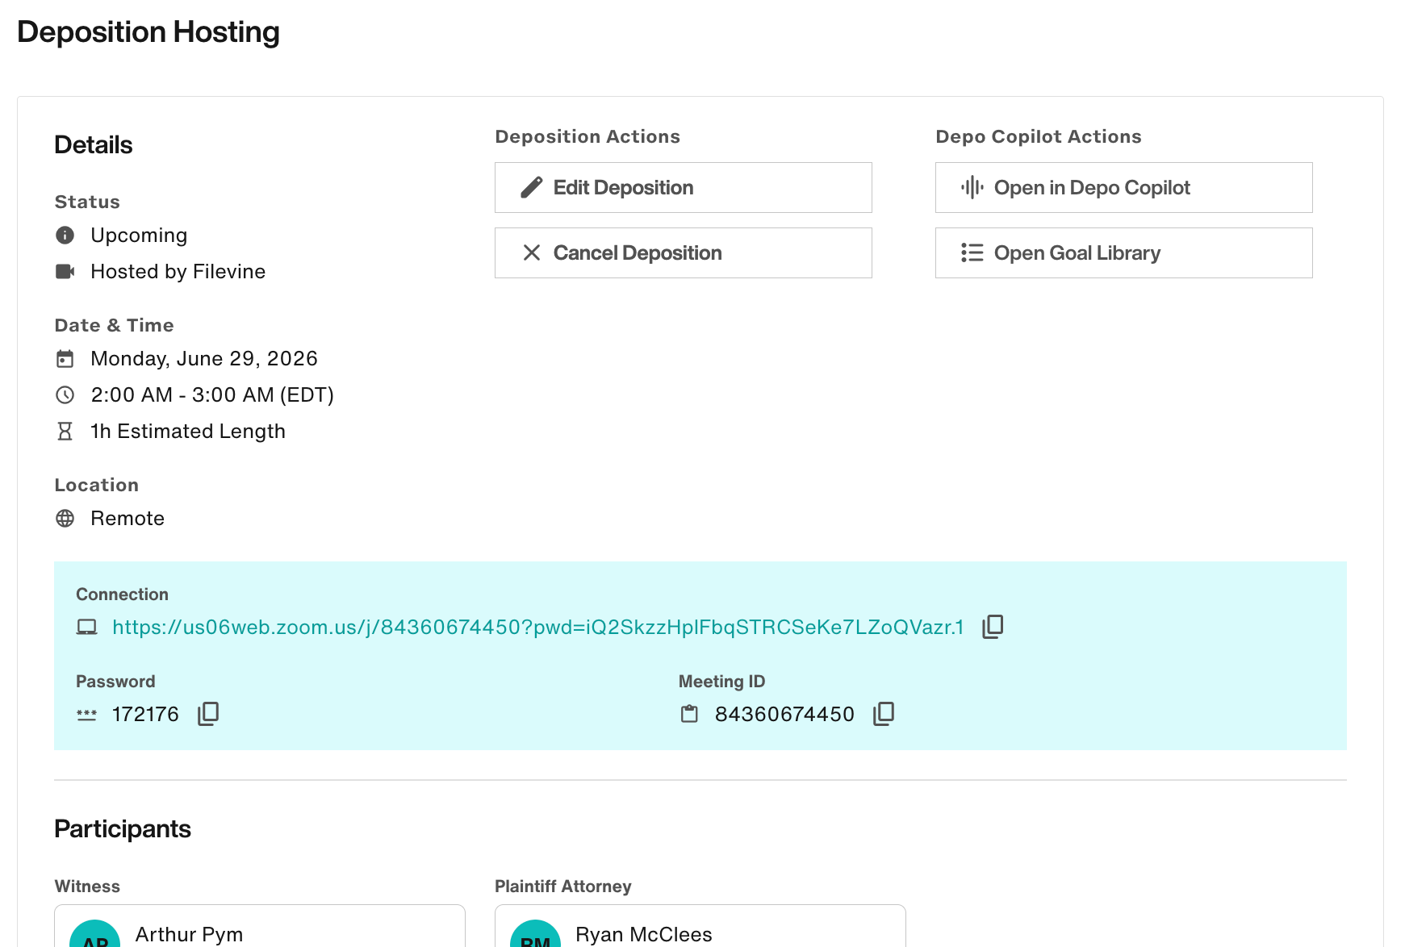Copy the meeting password 172176
This screenshot has height=947, width=1405.
208,714
